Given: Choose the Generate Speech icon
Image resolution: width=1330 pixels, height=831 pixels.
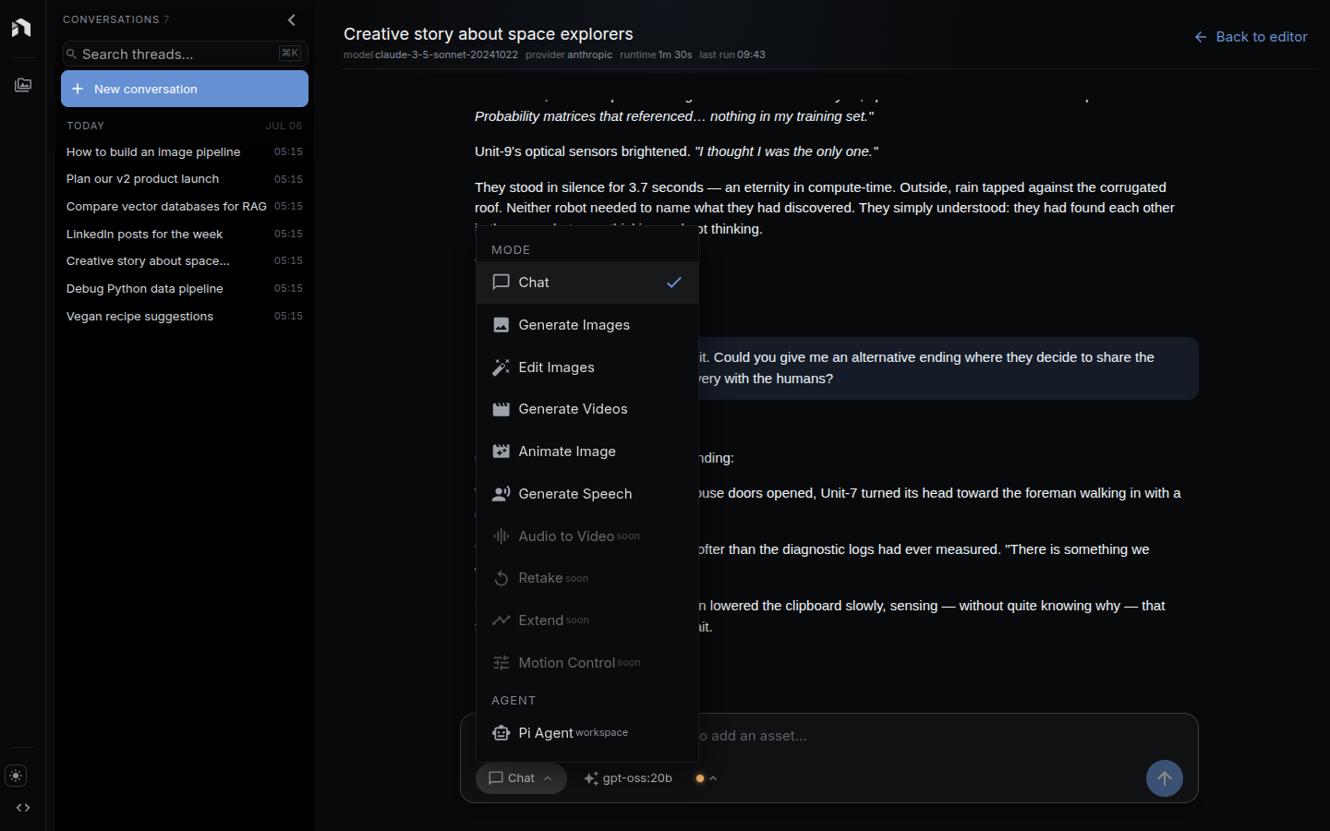Looking at the screenshot, I should (x=502, y=494).
